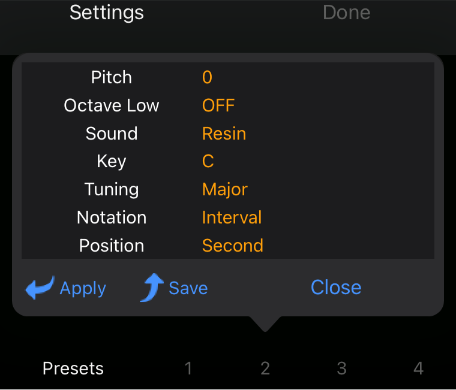Viewport: 456px width, 390px height.
Task: Change Tuning from Major
Action: [x=224, y=189]
